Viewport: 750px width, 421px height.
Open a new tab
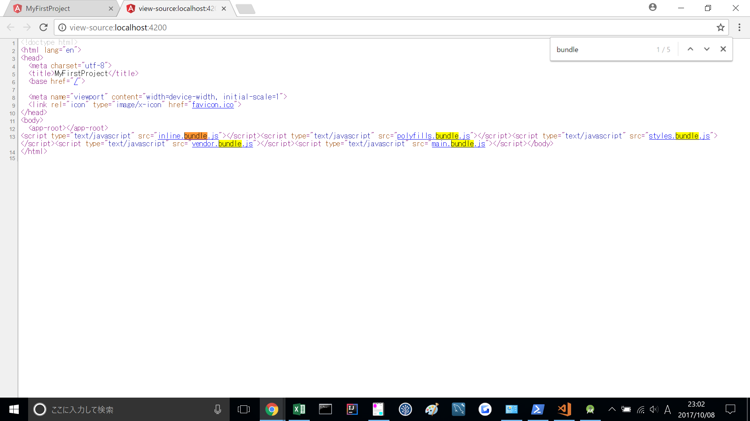246,9
